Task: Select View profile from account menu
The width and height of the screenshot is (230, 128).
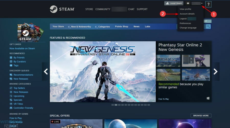Action: (185, 9)
